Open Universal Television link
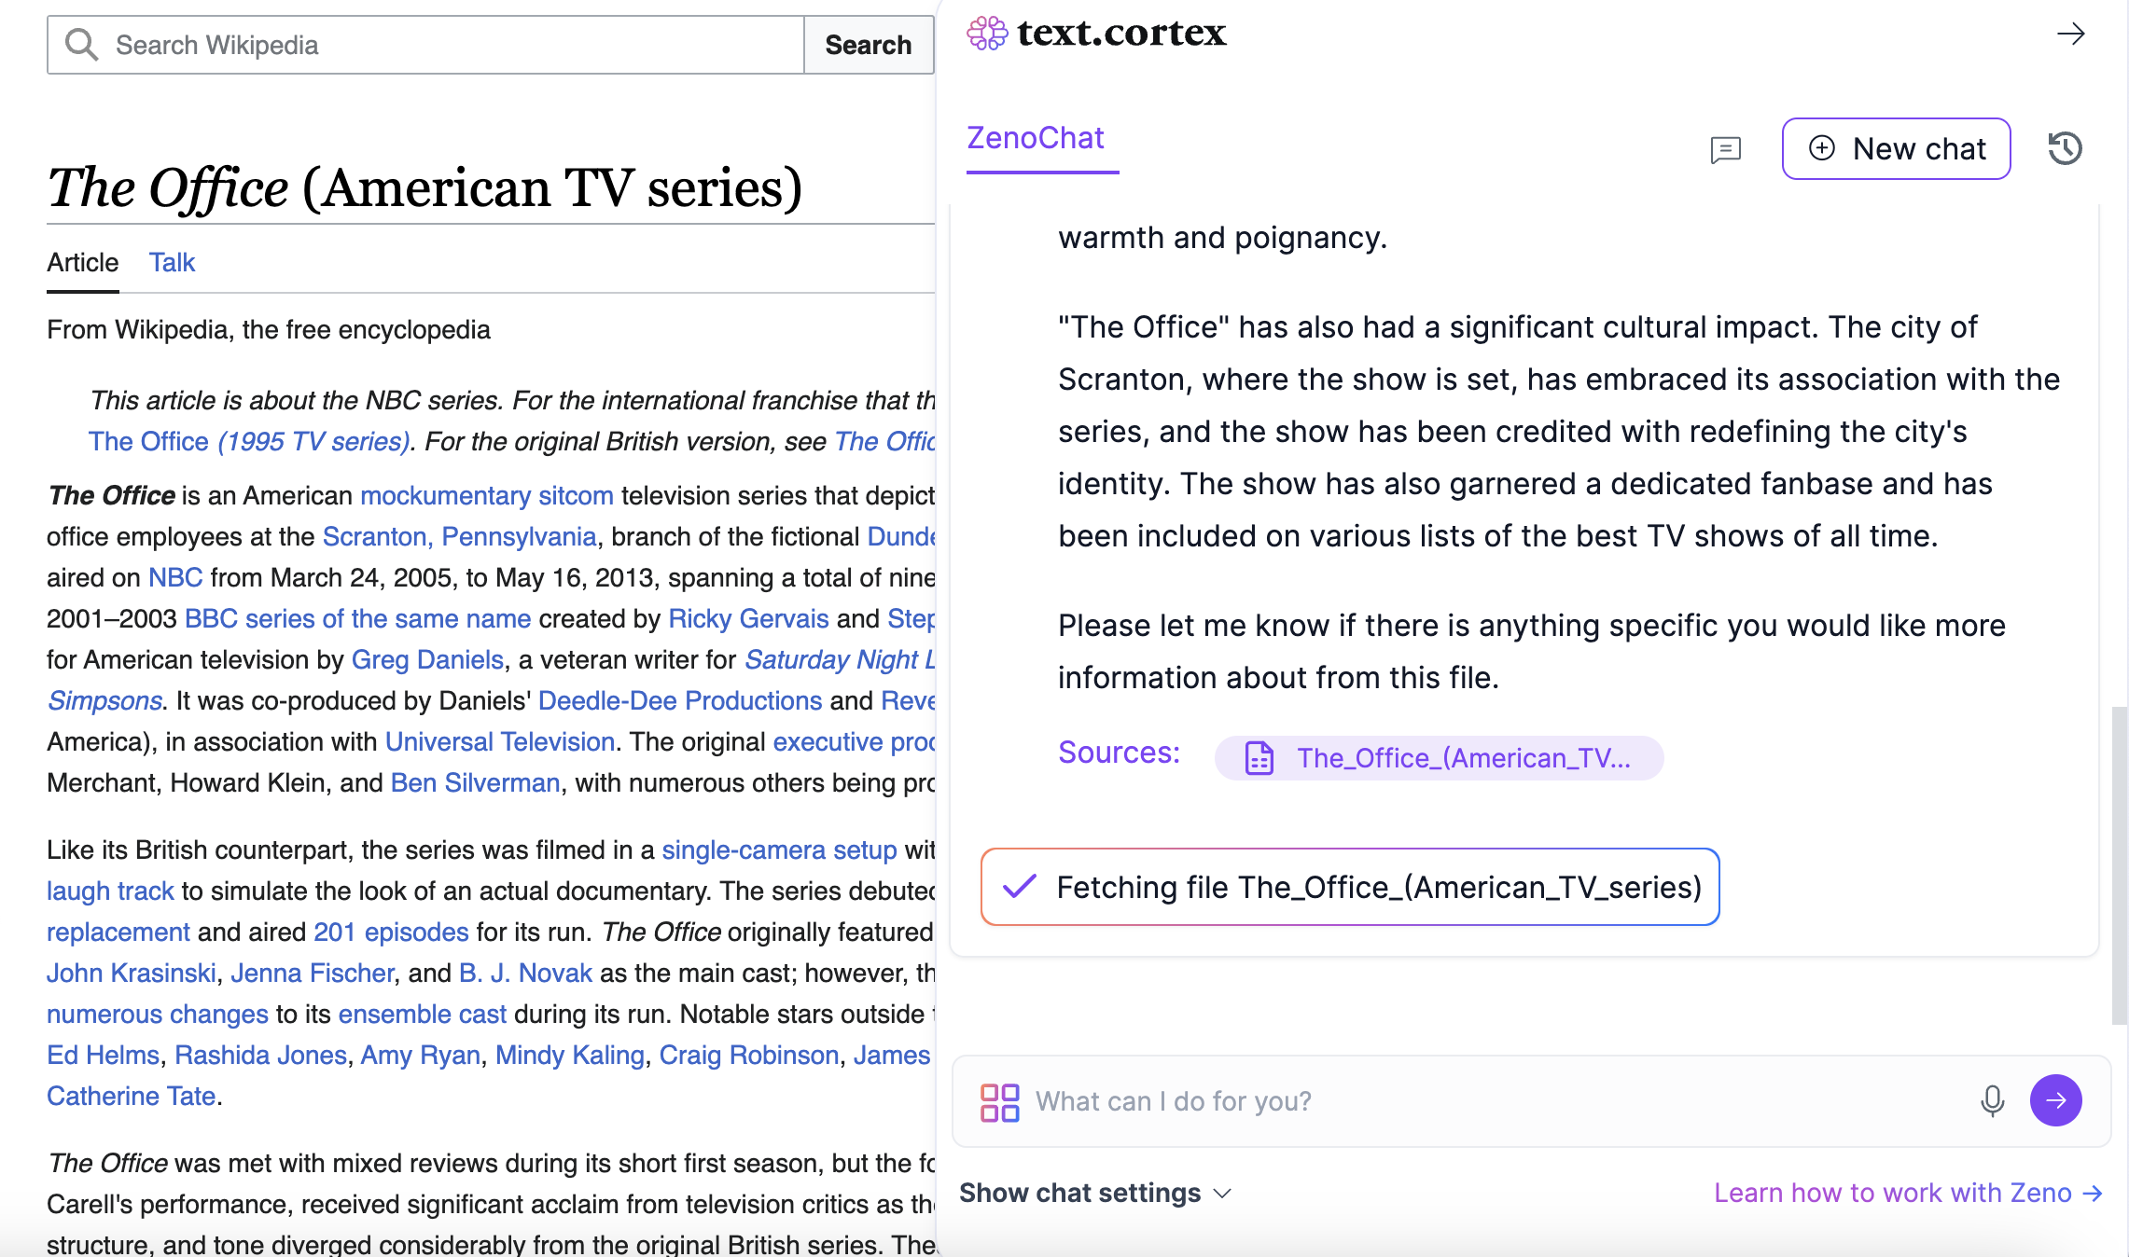The height and width of the screenshot is (1257, 2129). click(x=500, y=741)
